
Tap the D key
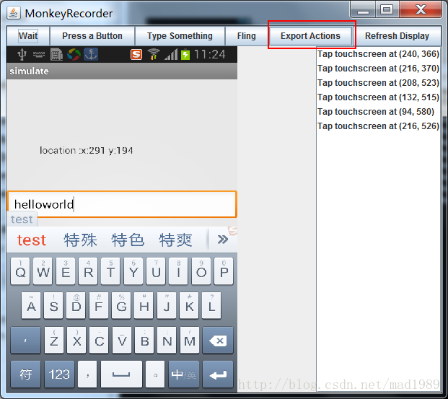(x=76, y=305)
